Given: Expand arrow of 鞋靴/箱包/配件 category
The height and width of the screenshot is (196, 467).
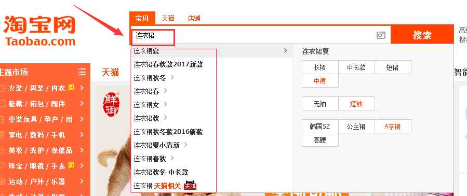Looking at the screenshot, I should pos(82,104).
